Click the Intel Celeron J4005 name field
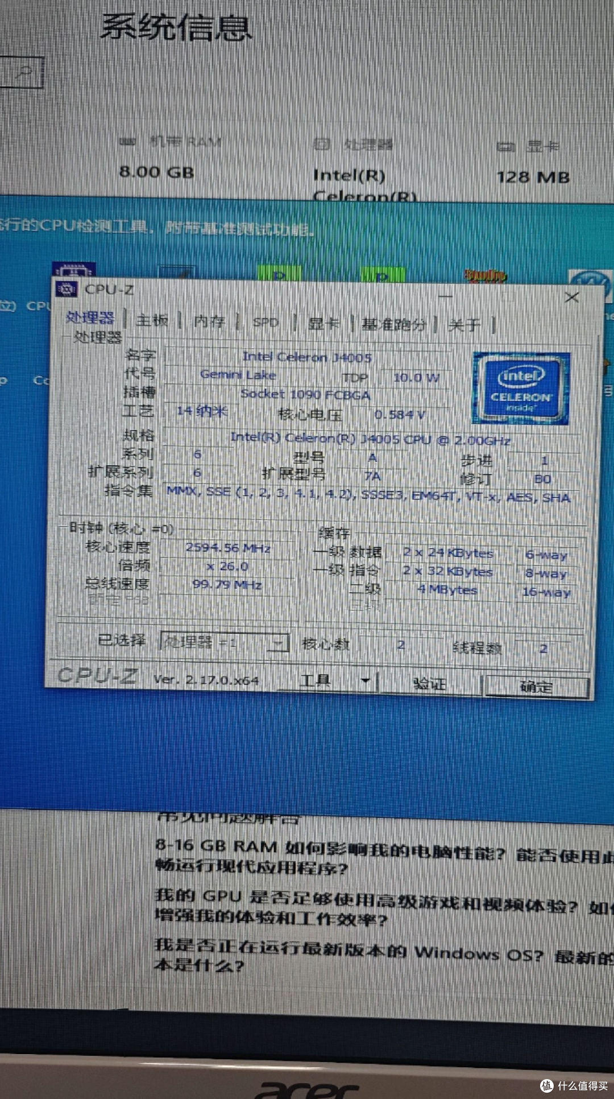Viewport: 614px width, 1099px height. (307, 357)
